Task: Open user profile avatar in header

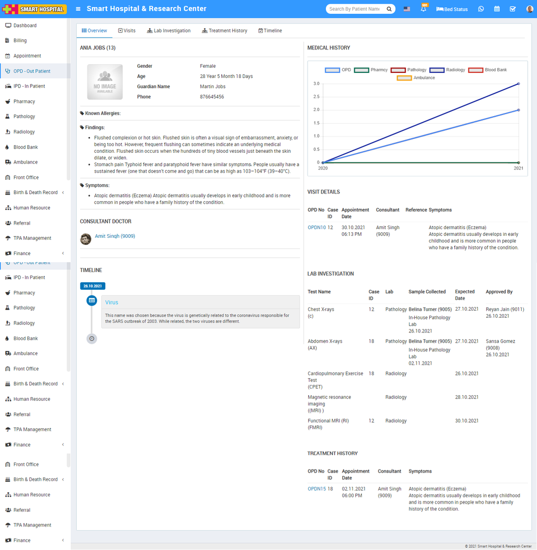Action: tap(529, 9)
